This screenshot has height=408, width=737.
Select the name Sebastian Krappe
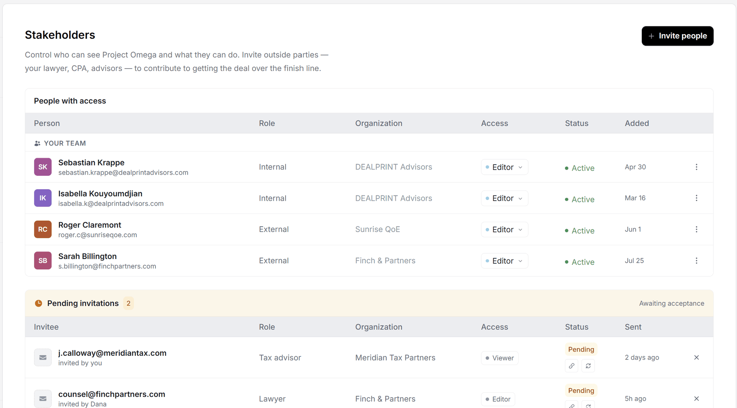[91, 163]
